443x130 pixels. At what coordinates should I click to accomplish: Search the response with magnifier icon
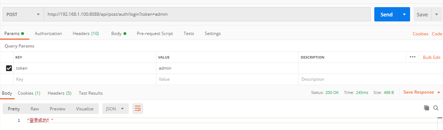click(x=436, y=108)
